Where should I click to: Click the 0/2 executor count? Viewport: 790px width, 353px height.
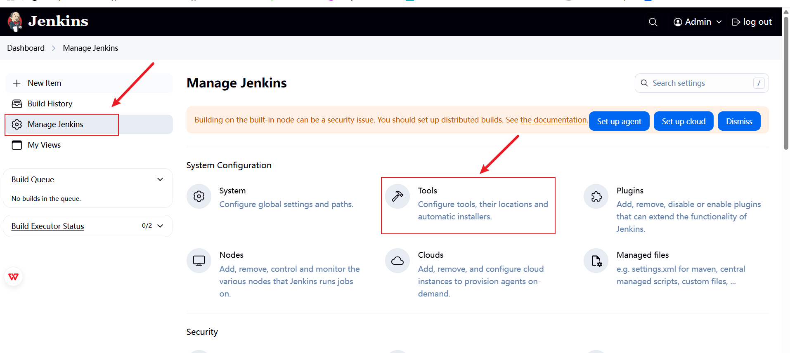pyautogui.click(x=147, y=226)
